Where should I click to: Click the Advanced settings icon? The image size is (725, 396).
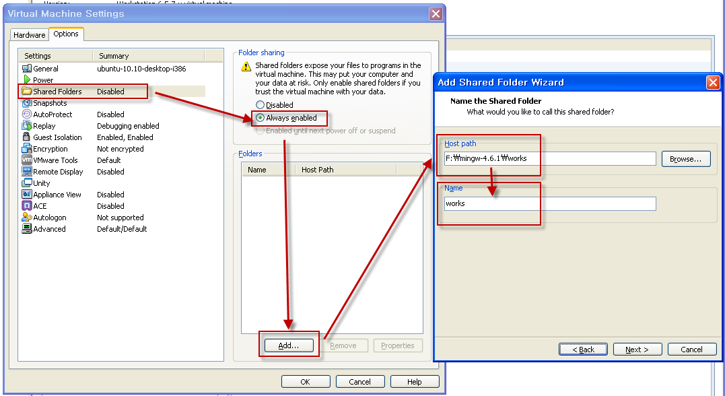(x=27, y=228)
